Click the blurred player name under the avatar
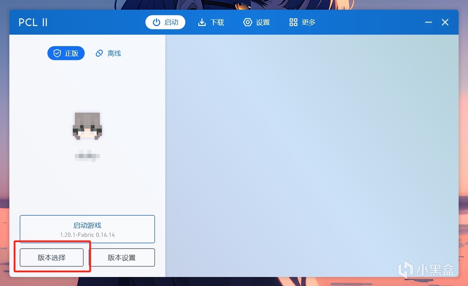The width and height of the screenshot is (468, 286). click(87, 155)
